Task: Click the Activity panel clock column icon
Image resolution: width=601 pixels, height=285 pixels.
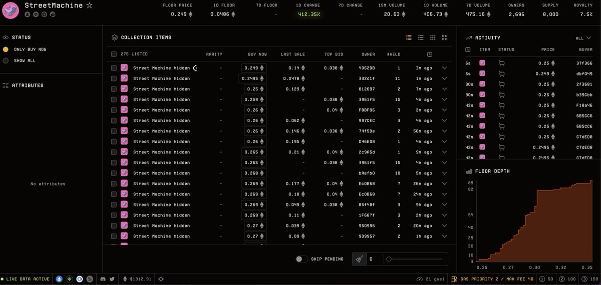Action: point(467,49)
